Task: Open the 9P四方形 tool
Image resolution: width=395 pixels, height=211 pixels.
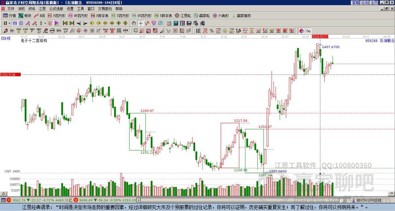Action: pos(78,15)
